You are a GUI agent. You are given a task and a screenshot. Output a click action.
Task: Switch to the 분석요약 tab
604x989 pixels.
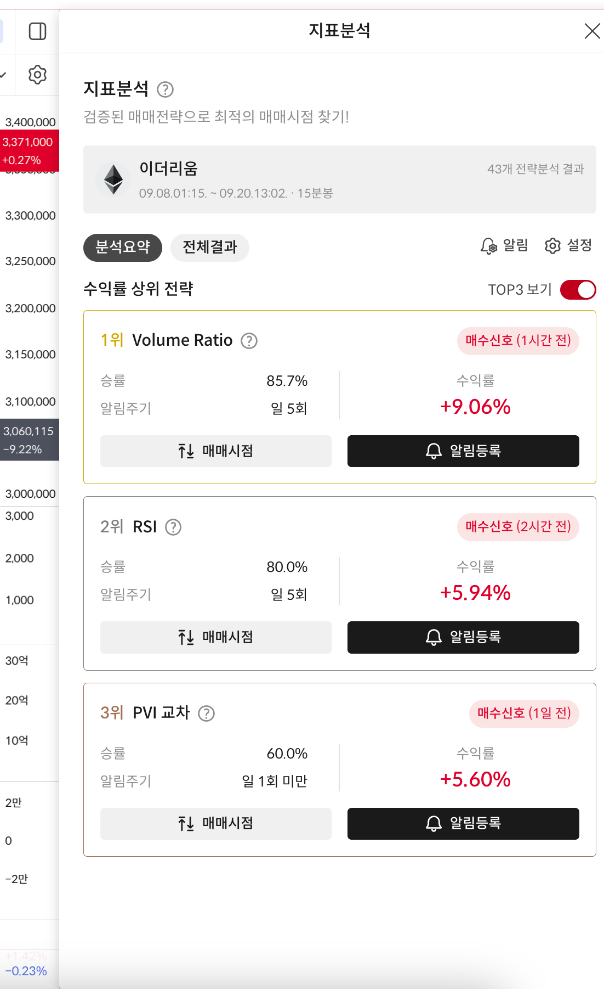point(123,248)
